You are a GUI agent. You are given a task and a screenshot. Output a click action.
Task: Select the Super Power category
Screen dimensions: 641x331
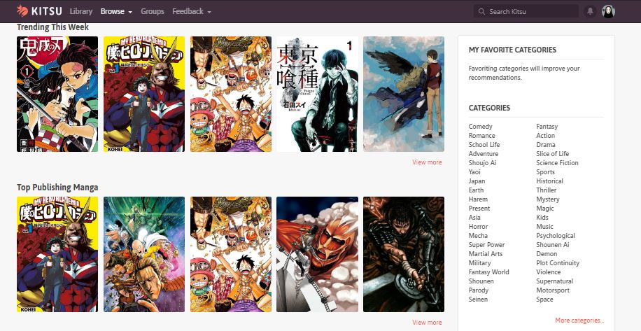tap(486, 245)
